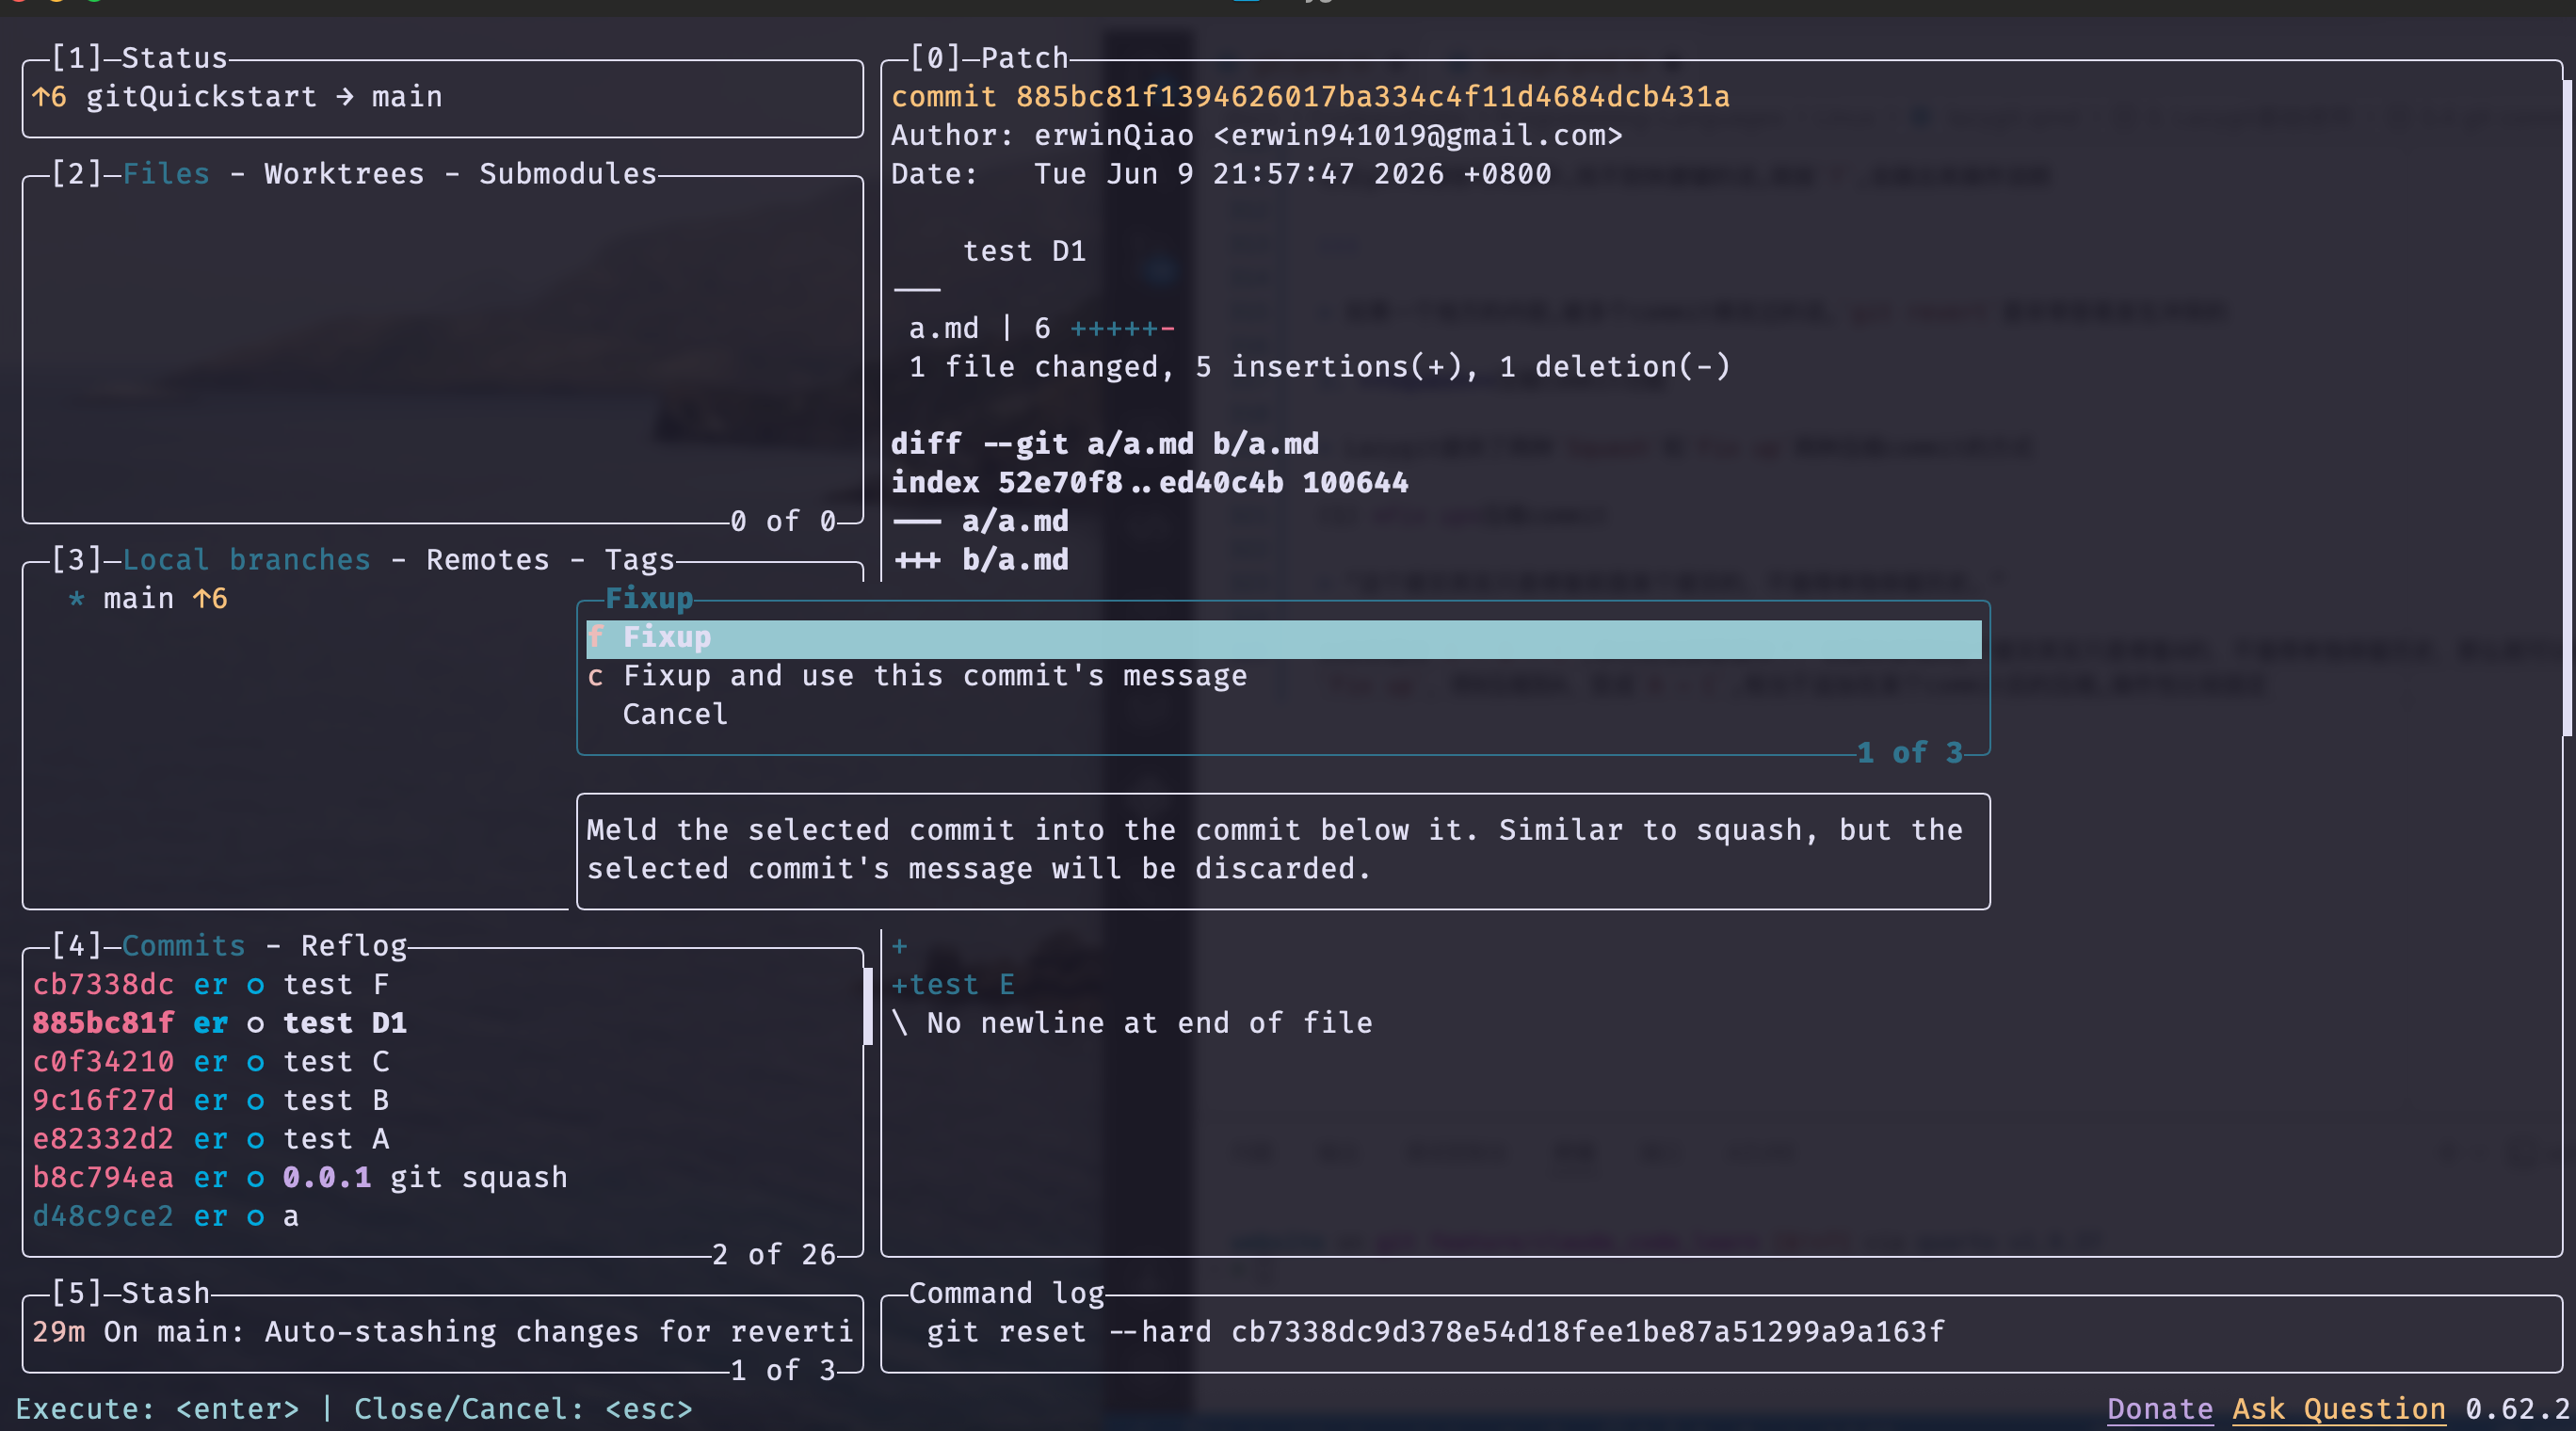Click the asterisk marker beside main branch
The width and height of the screenshot is (2576, 1431).
click(x=77, y=599)
